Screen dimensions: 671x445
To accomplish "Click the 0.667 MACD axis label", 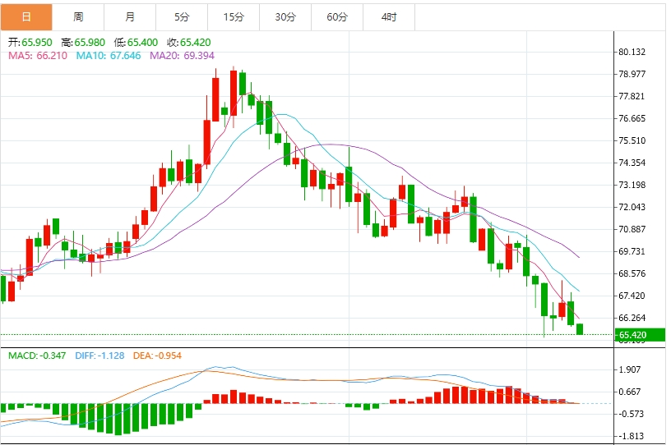I will 630,392.
